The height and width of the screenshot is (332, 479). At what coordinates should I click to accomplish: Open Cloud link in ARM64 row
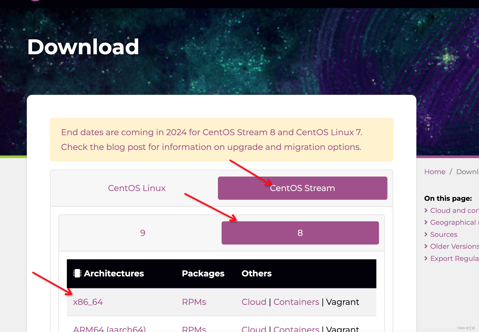click(x=254, y=329)
